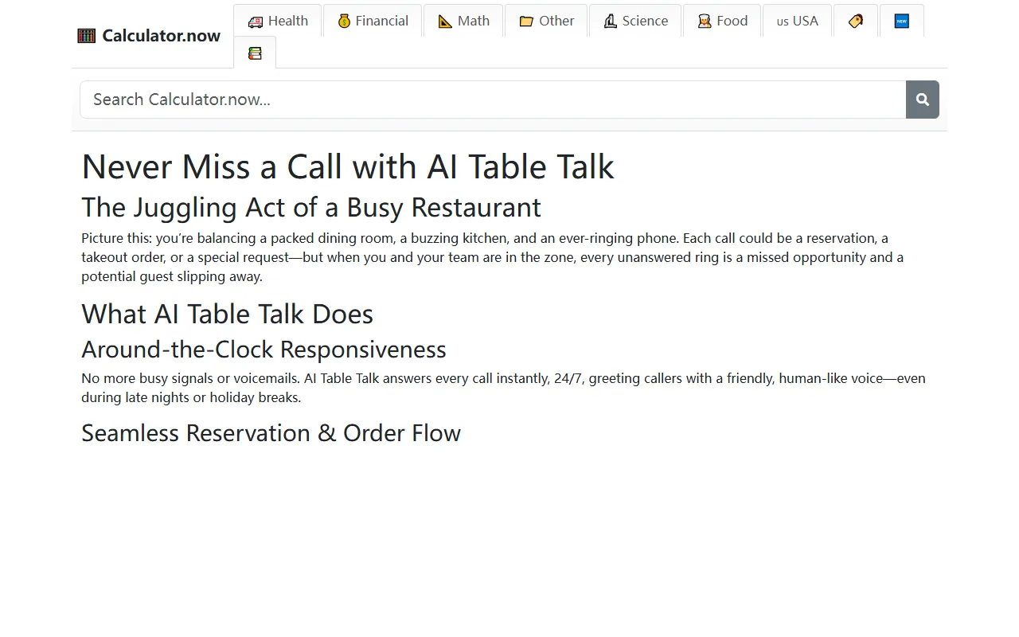This screenshot has height=637, width=1019.
Task: Open the Calculator.now home link
Action: point(161,35)
